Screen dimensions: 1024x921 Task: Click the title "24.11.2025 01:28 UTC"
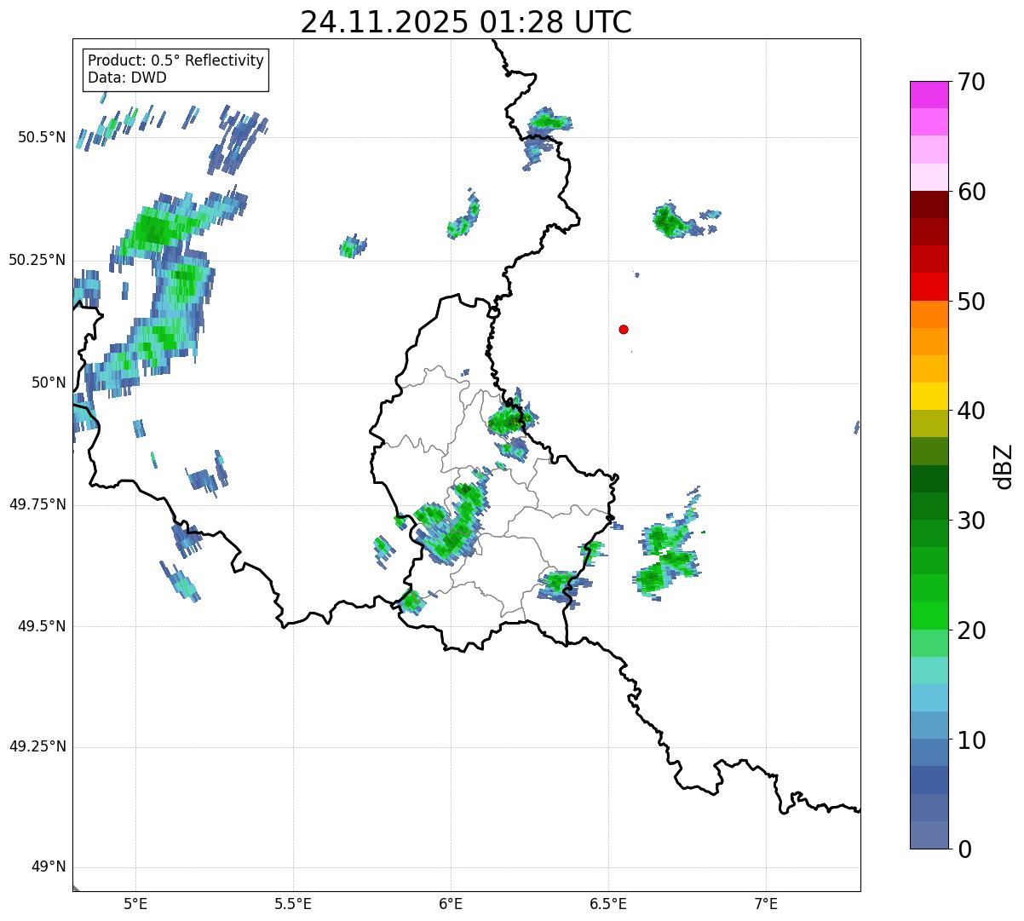466,21
